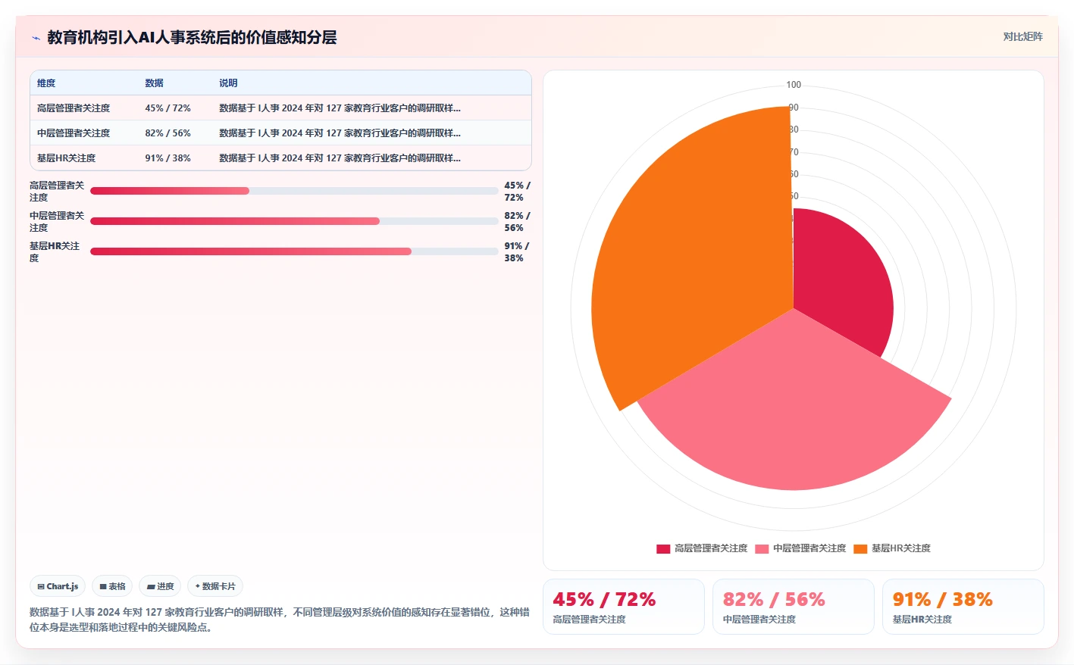
Task: Click description text in 基层HR关注度 row
Action: [x=340, y=158]
